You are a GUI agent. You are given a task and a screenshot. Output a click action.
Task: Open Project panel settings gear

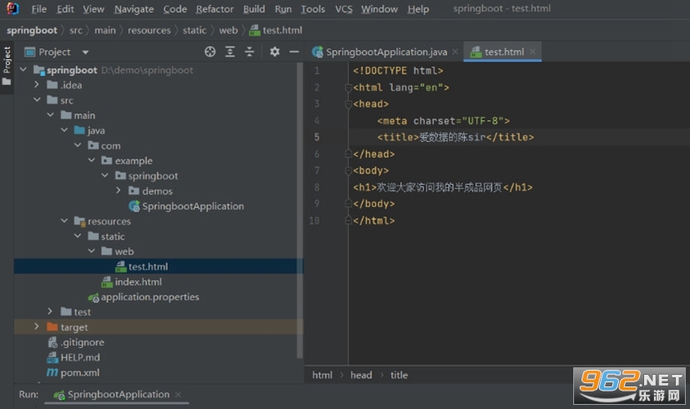tap(274, 52)
